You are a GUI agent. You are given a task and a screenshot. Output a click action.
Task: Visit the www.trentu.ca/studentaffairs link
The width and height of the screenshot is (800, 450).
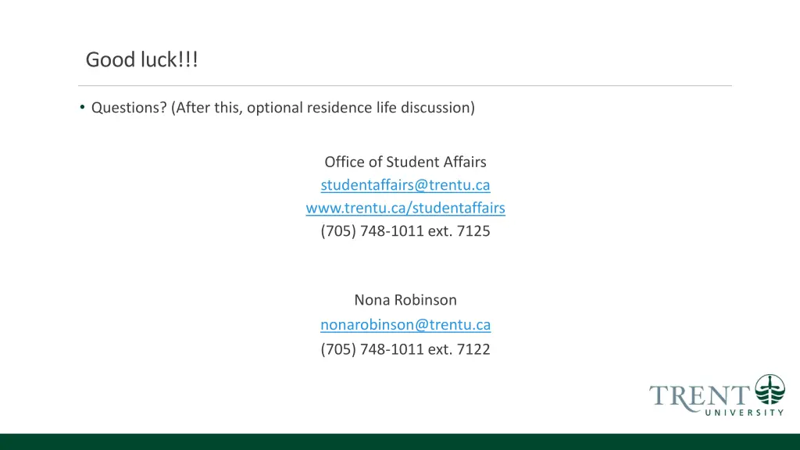pos(405,208)
